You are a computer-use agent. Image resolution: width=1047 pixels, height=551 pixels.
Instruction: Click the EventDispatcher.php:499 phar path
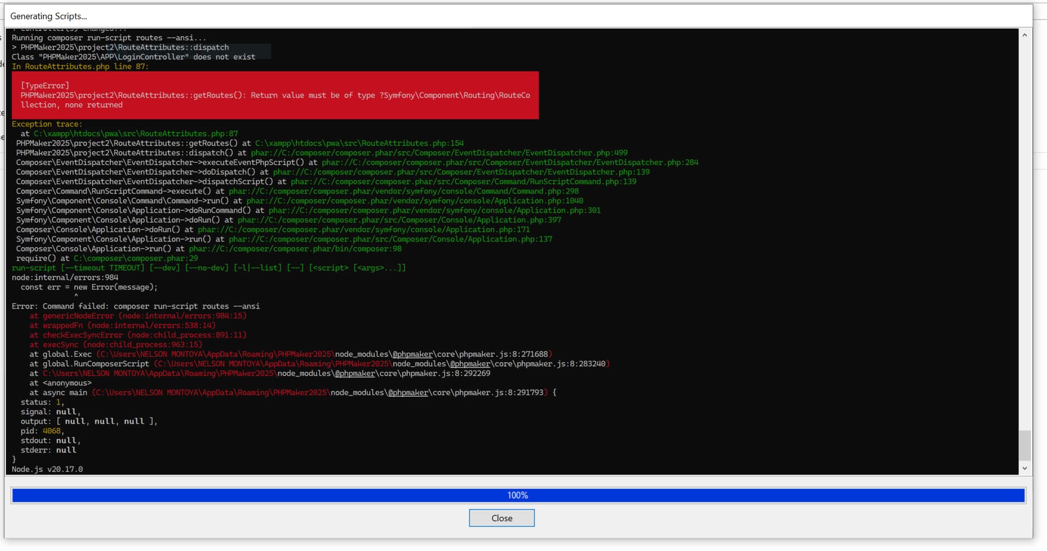(439, 153)
